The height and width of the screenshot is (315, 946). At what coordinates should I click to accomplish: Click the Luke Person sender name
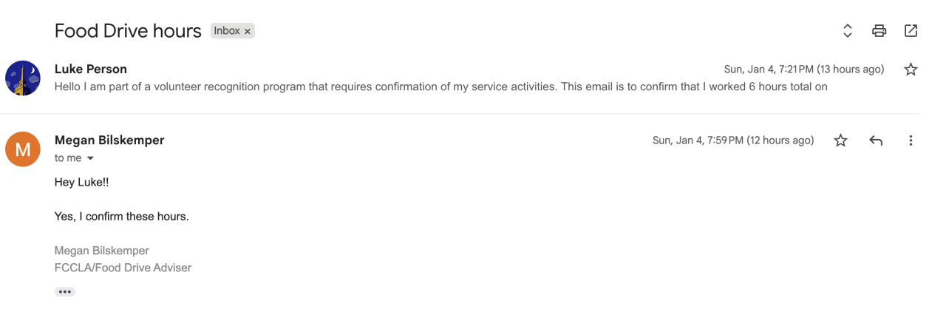coord(91,69)
